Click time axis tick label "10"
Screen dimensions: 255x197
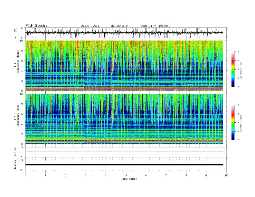click(226, 175)
